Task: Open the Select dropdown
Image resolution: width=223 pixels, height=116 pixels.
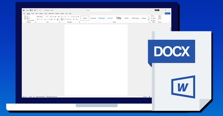Action: [154, 20]
